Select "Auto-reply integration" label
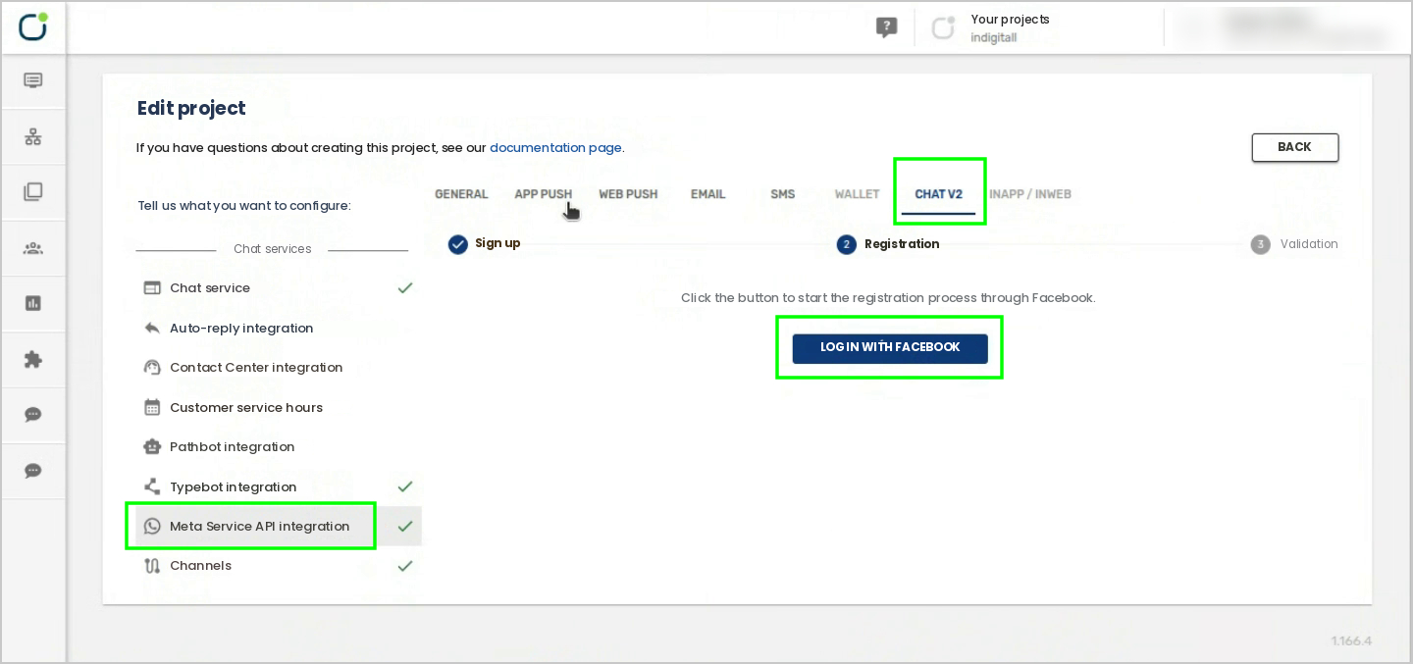The height and width of the screenshot is (664, 1413). point(241,329)
